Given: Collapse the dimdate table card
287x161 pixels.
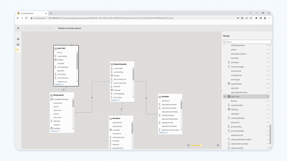Looking at the screenshot, I should 163,132.
